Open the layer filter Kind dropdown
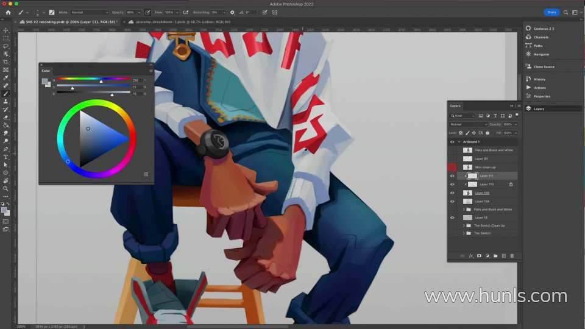The image size is (585, 329). click(x=463, y=116)
